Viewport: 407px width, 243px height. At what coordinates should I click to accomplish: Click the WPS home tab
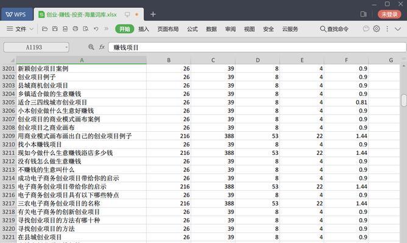(16, 14)
